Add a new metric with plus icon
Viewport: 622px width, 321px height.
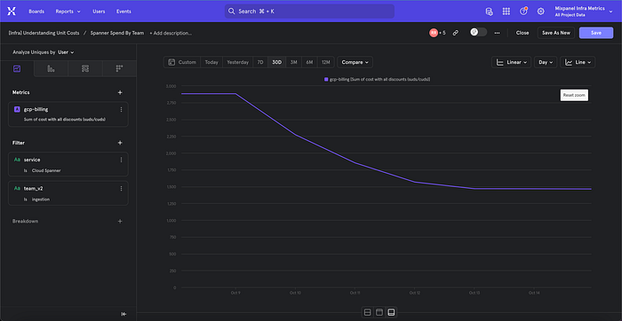pyautogui.click(x=120, y=92)
